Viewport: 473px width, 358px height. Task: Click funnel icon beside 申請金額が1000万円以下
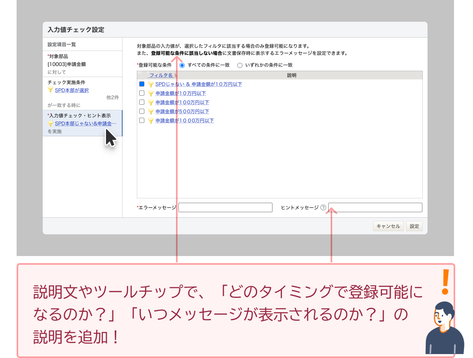click(151, 121)
